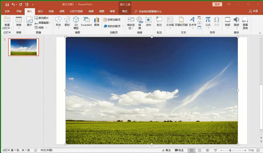Insert a 3D model
Viewport: 263px width, 153px height.
click(76, 22)
